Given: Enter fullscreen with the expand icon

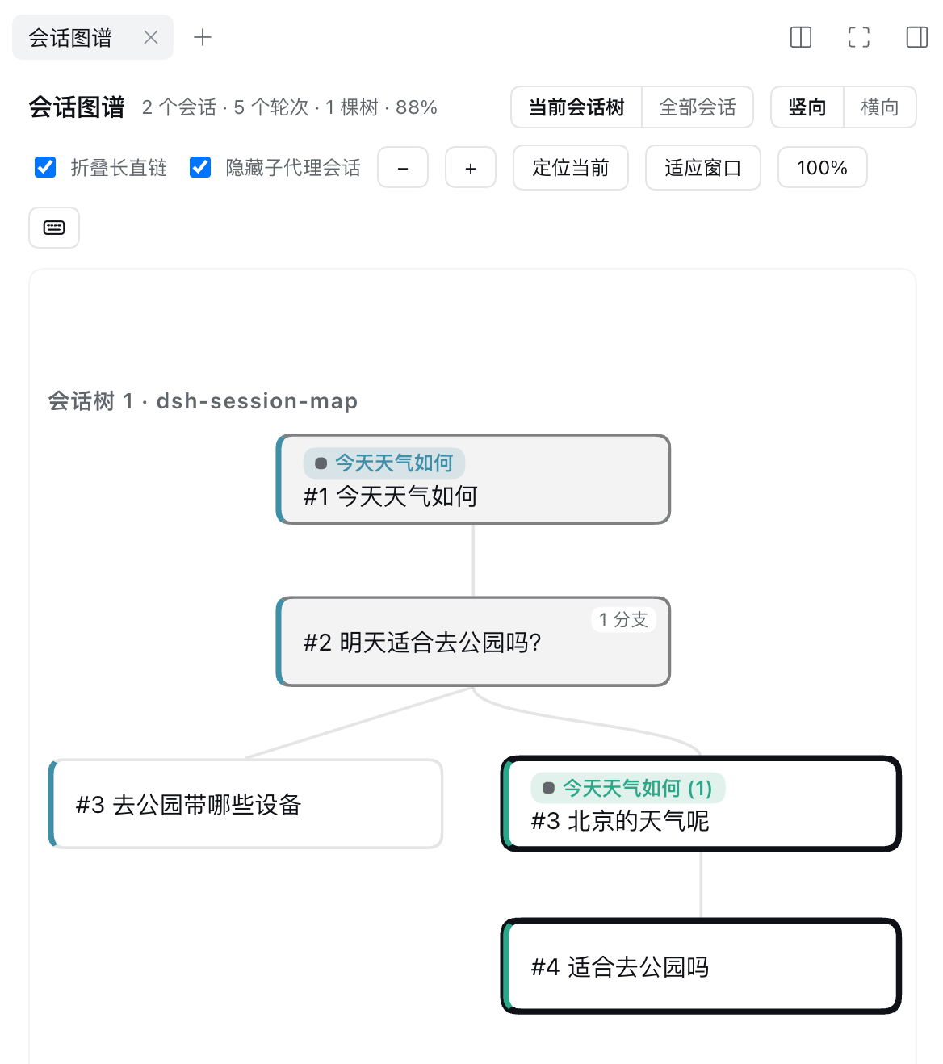Looking at the screenshot, I should [859, 37].
